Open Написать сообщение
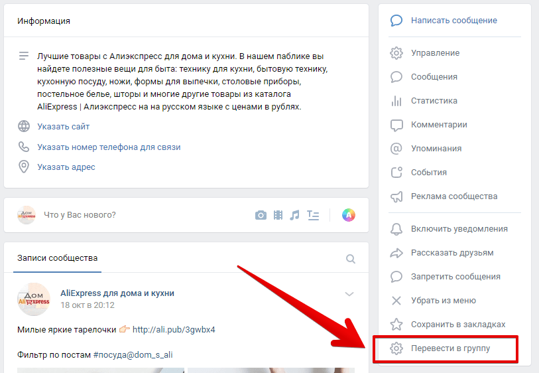Image resolution: width=539 pixels, height=373 pixels. 453,21
